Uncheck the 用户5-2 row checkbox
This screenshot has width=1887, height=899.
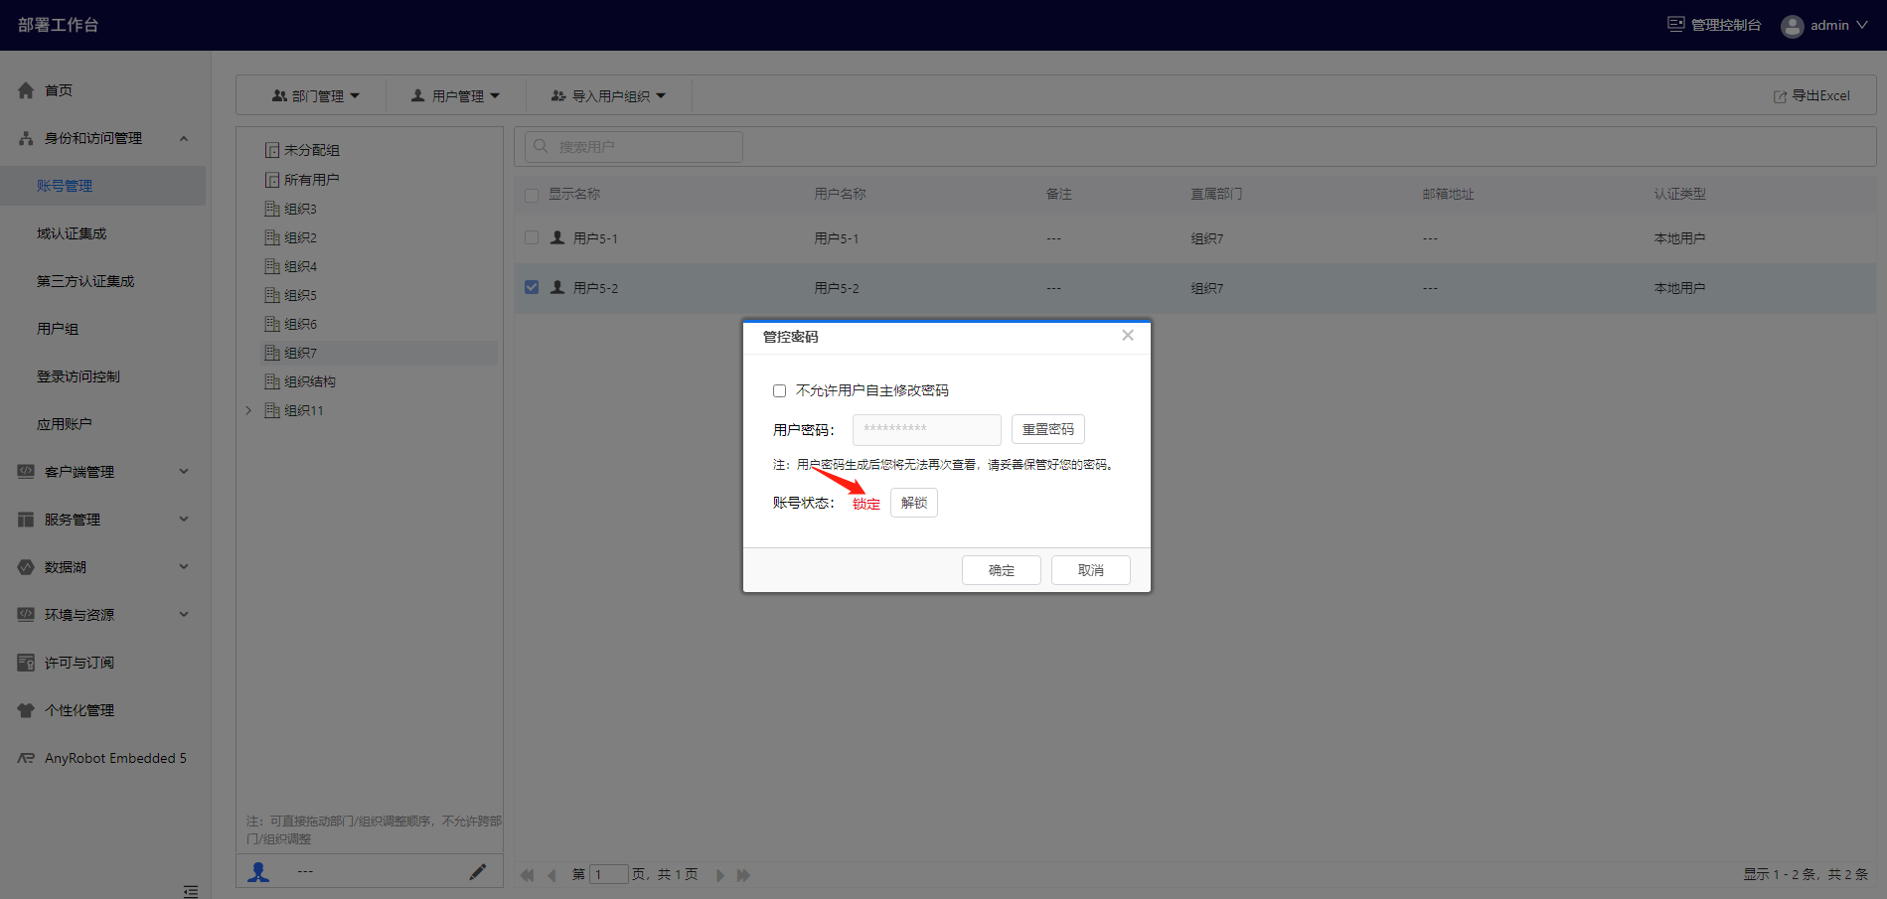point(532,287)
